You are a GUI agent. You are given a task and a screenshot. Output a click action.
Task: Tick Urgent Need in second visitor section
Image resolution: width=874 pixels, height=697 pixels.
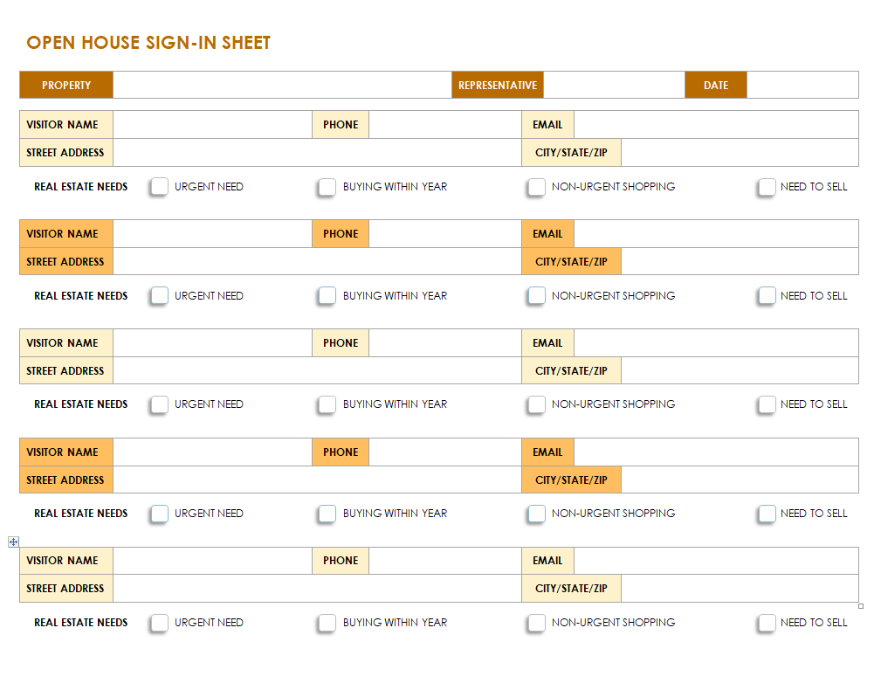pos(159,296)
